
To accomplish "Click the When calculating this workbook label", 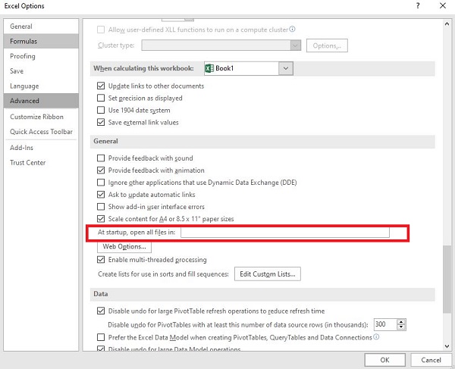I will click(143, 68).
